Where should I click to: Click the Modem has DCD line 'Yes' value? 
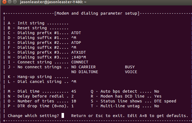point(158,96)
